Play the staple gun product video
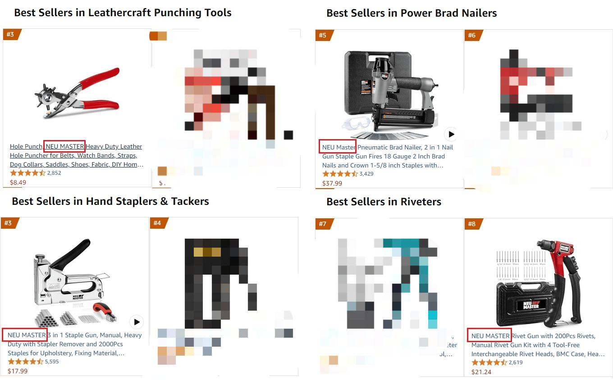The image size is (613, 380). (x=137, y=322)
